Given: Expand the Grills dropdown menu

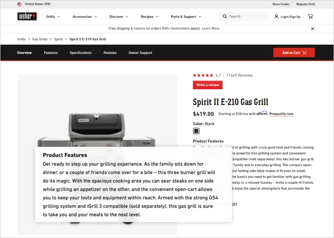Looking at the screenshot, I should coord(53,16).
